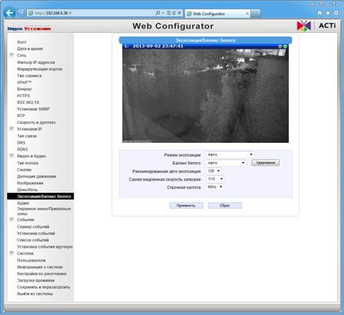
Task: Open browser Tools gear icon
Action: point(336,13)
